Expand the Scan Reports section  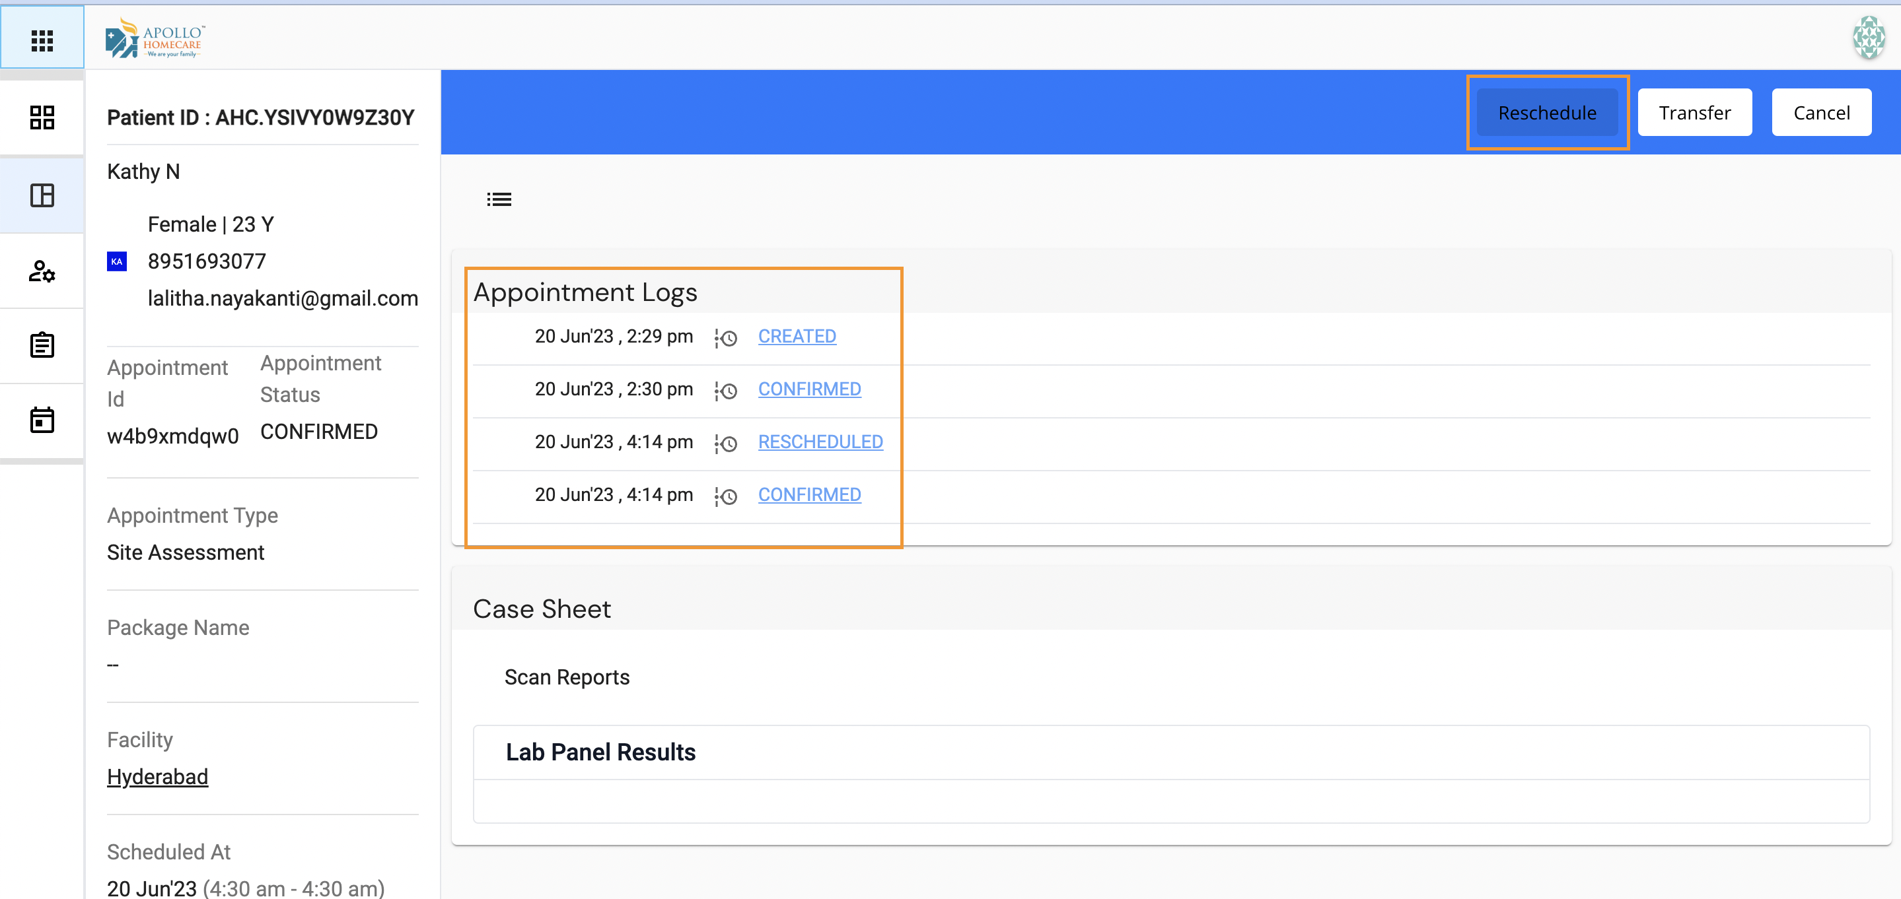click(x=567, y=677)
